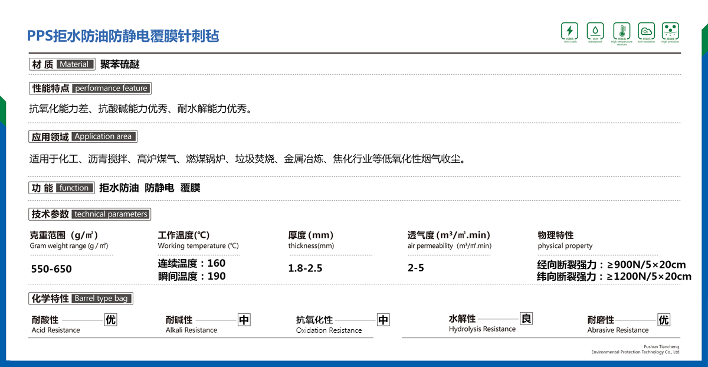Click the Anti-oxidation O2 cloud icon
708x367 pixels.
[x=646, y=31]
